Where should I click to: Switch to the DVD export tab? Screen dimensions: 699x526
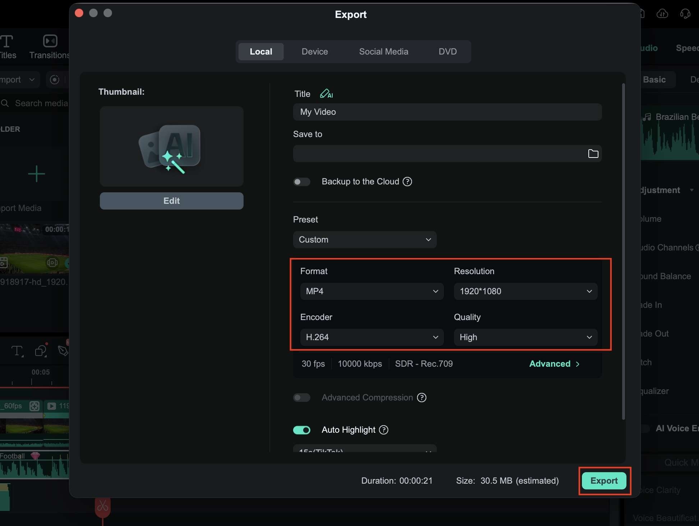[x=448, y=52]
